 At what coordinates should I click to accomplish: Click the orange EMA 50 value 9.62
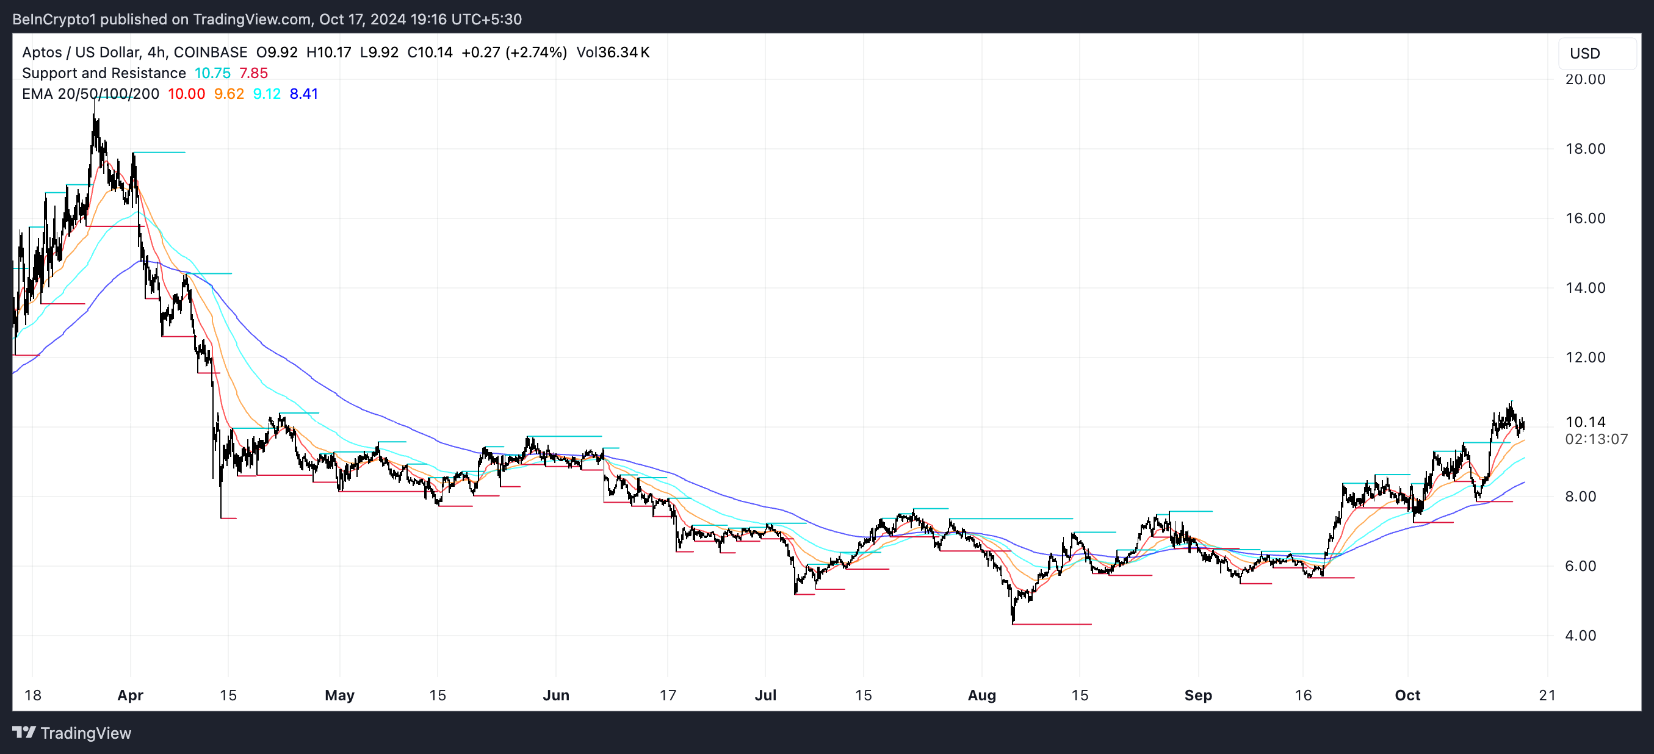click(x=229, y=94)
